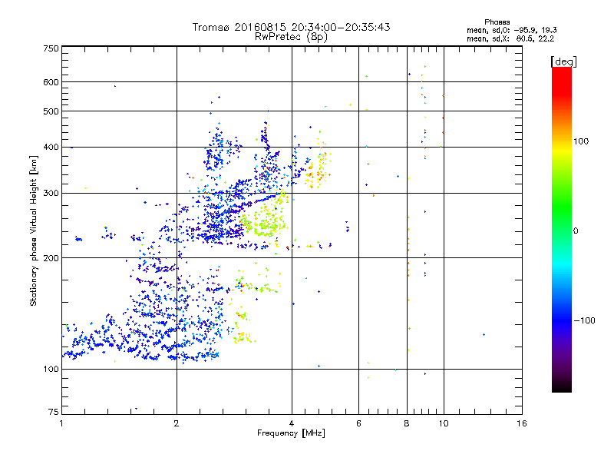Viewport: 614px width, 461px height.
Task: Click the y-axis label '75'
Action: (54, 412)
